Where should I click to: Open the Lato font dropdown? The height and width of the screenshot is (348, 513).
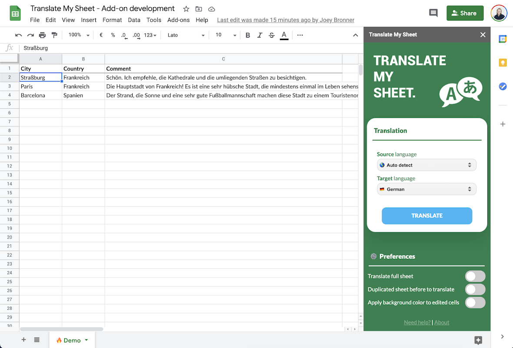(186, 35)
